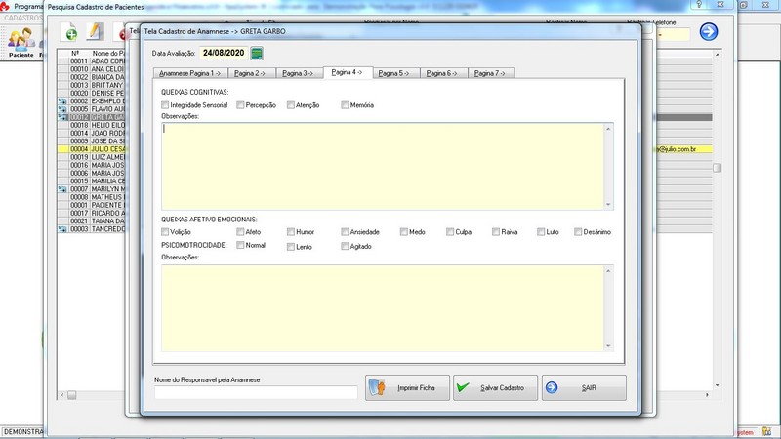Screen dimensions: 781x439
Task: Click the scroll-up arrow of the second Observações box
Action: click(x=608, y=271)
